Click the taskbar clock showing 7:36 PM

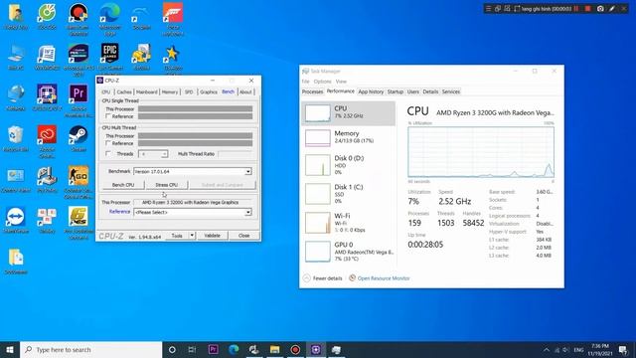coord(600,349)
